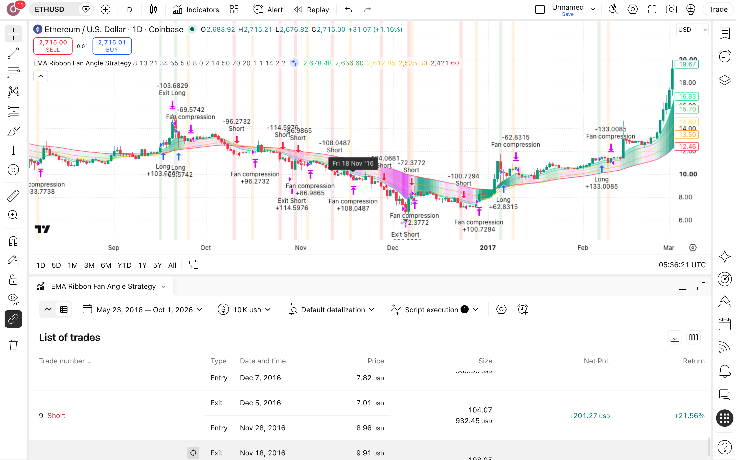Viewport: 736px width, 460px height.
Task: Choose the brush drawing tool
Action: click(x=13, y=131)
